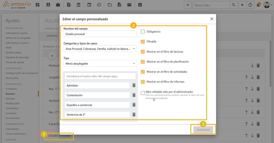
Task: Open Administrar Cuenta in settings sidebar
Action: pos(16,33)
